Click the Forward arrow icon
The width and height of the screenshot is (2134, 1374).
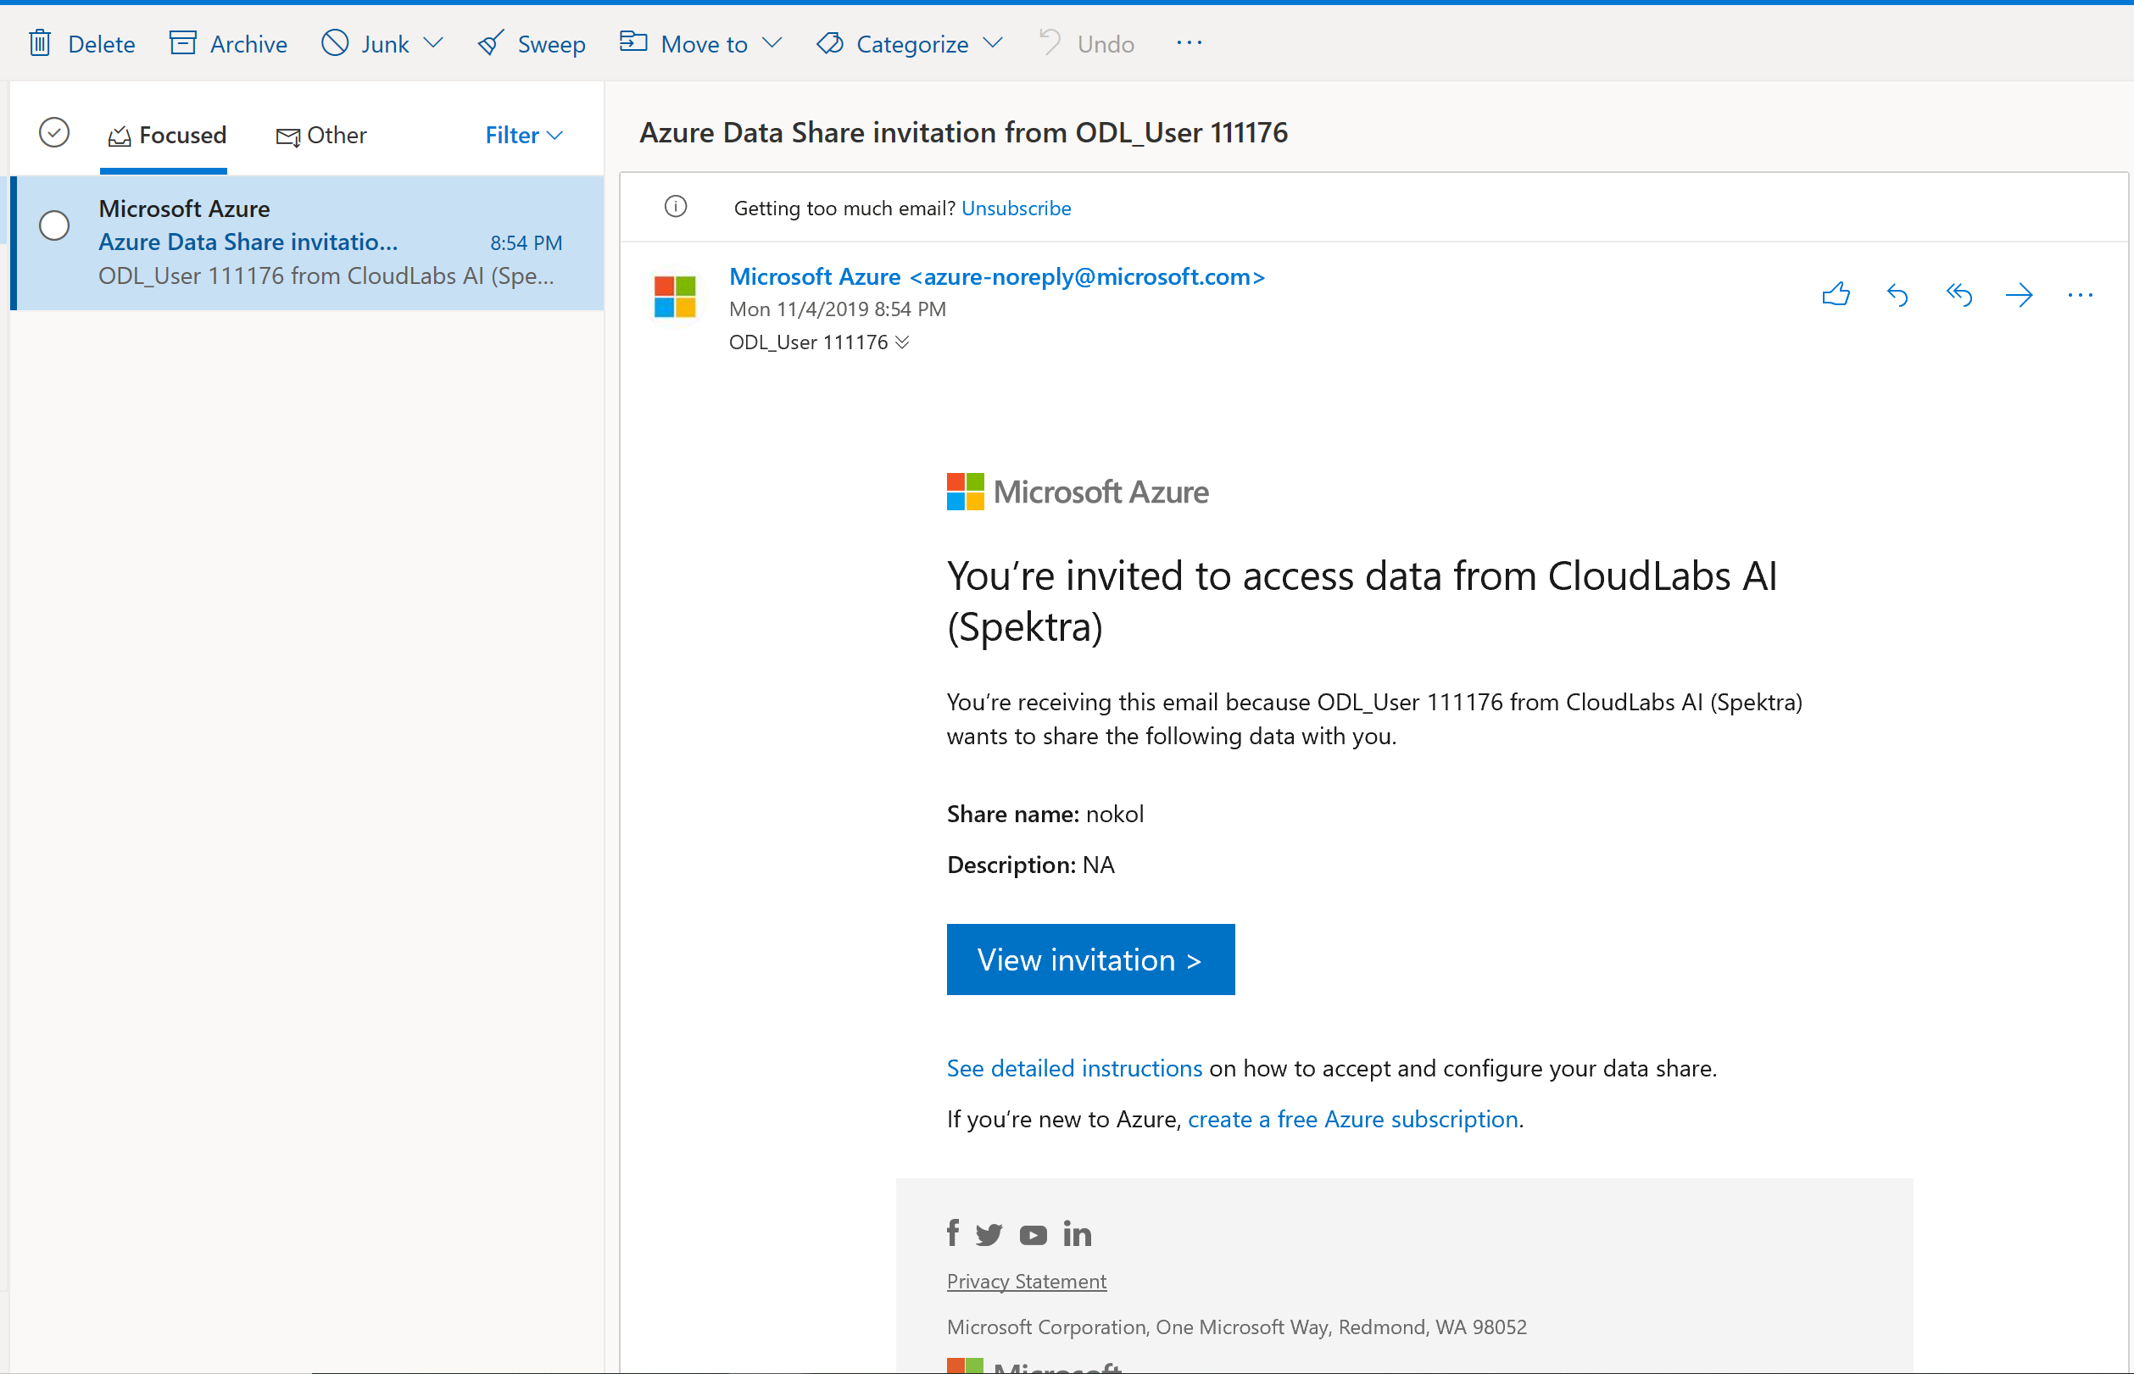point(2020,294)
